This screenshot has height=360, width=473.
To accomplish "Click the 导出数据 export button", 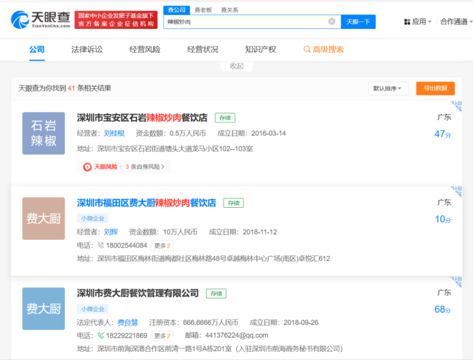I will [x=435, y=88].
